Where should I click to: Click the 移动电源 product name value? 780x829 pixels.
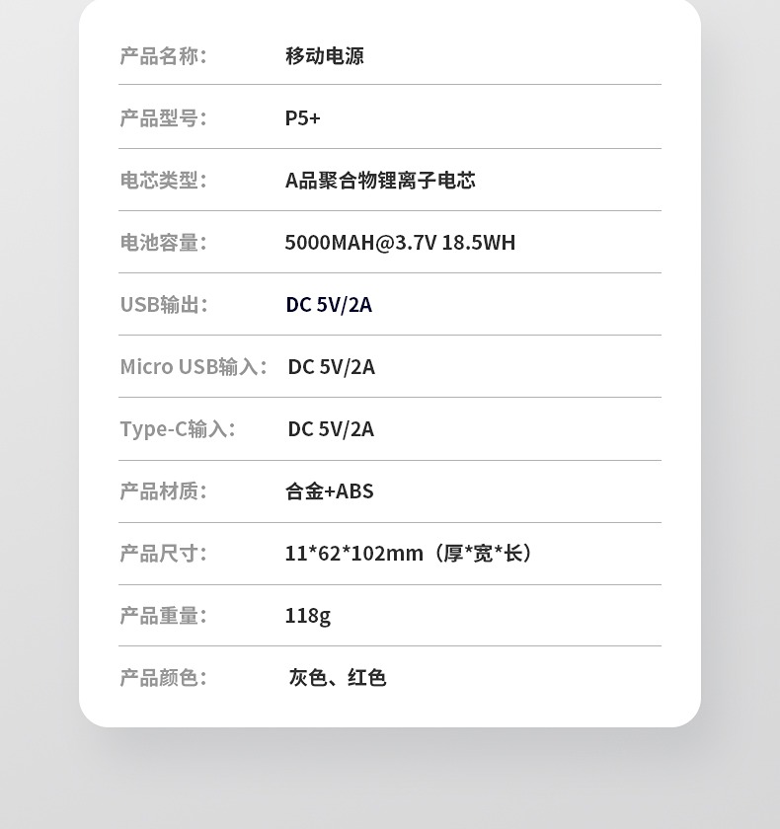point(325,56)
